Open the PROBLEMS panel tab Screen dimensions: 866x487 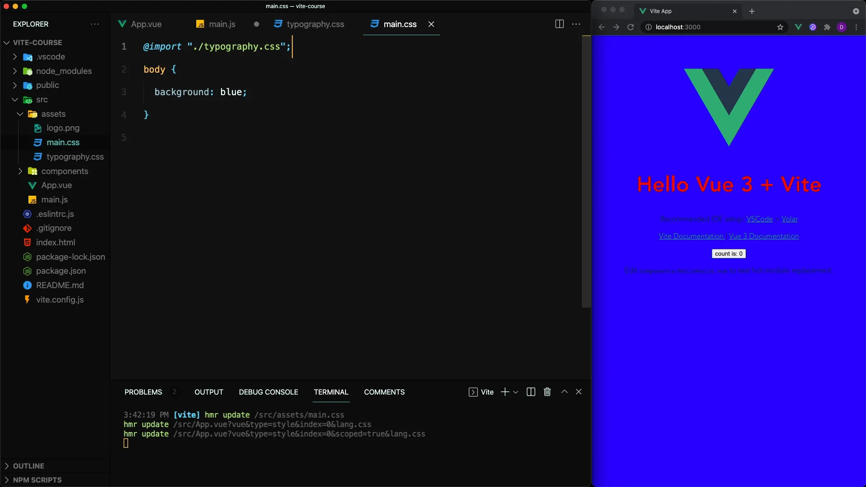click(x=143, y=392)
